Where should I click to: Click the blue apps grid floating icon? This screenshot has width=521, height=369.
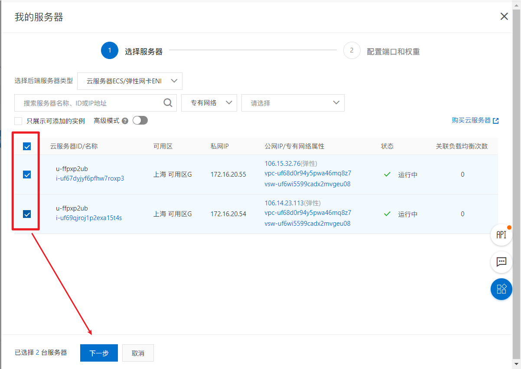click(x=501, y=289)
